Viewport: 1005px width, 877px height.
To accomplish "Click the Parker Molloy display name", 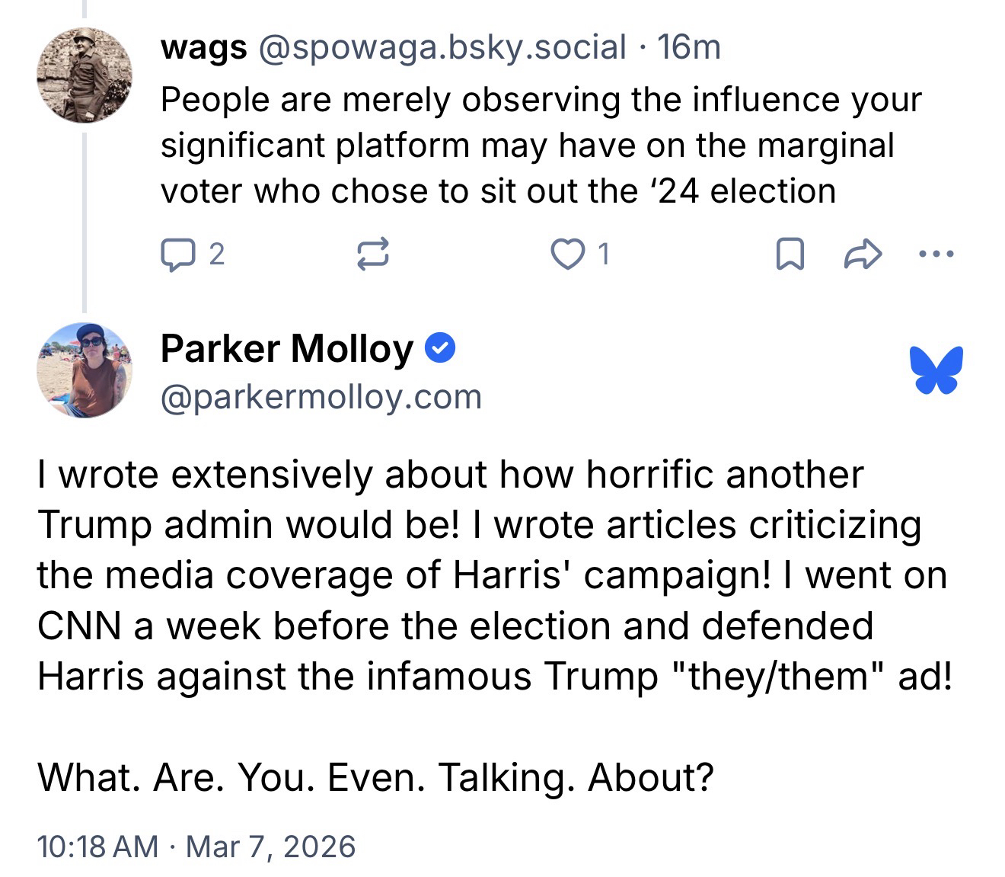I will (286, 349).
